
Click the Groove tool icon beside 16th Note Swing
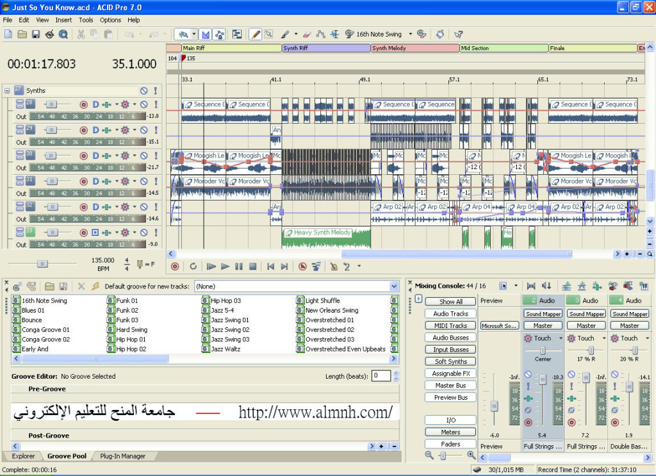pyautogui.click(x=349, y=35)
